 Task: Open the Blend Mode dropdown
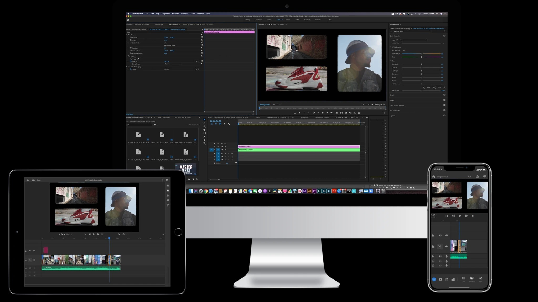(x=173, y=64)
